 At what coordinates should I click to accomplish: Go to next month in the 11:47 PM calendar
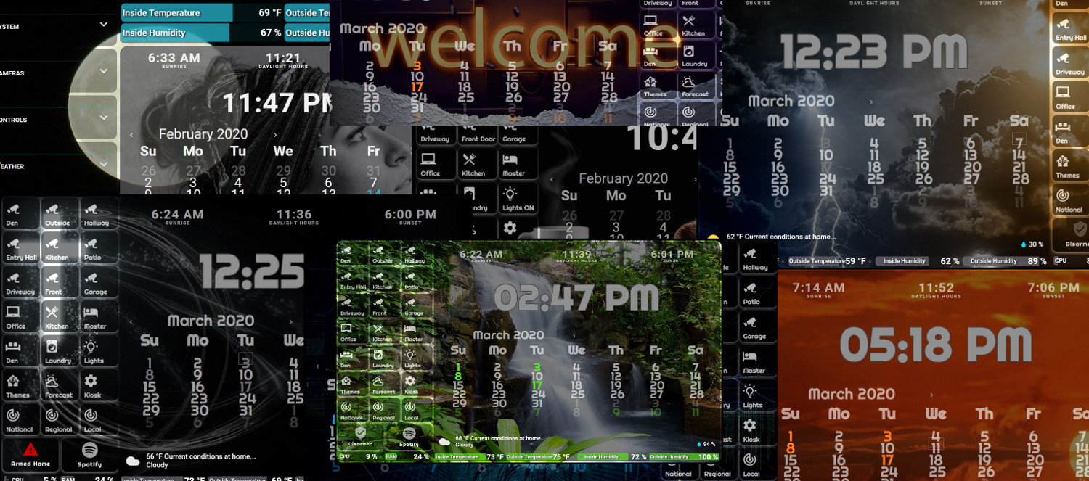click(275, 135)
